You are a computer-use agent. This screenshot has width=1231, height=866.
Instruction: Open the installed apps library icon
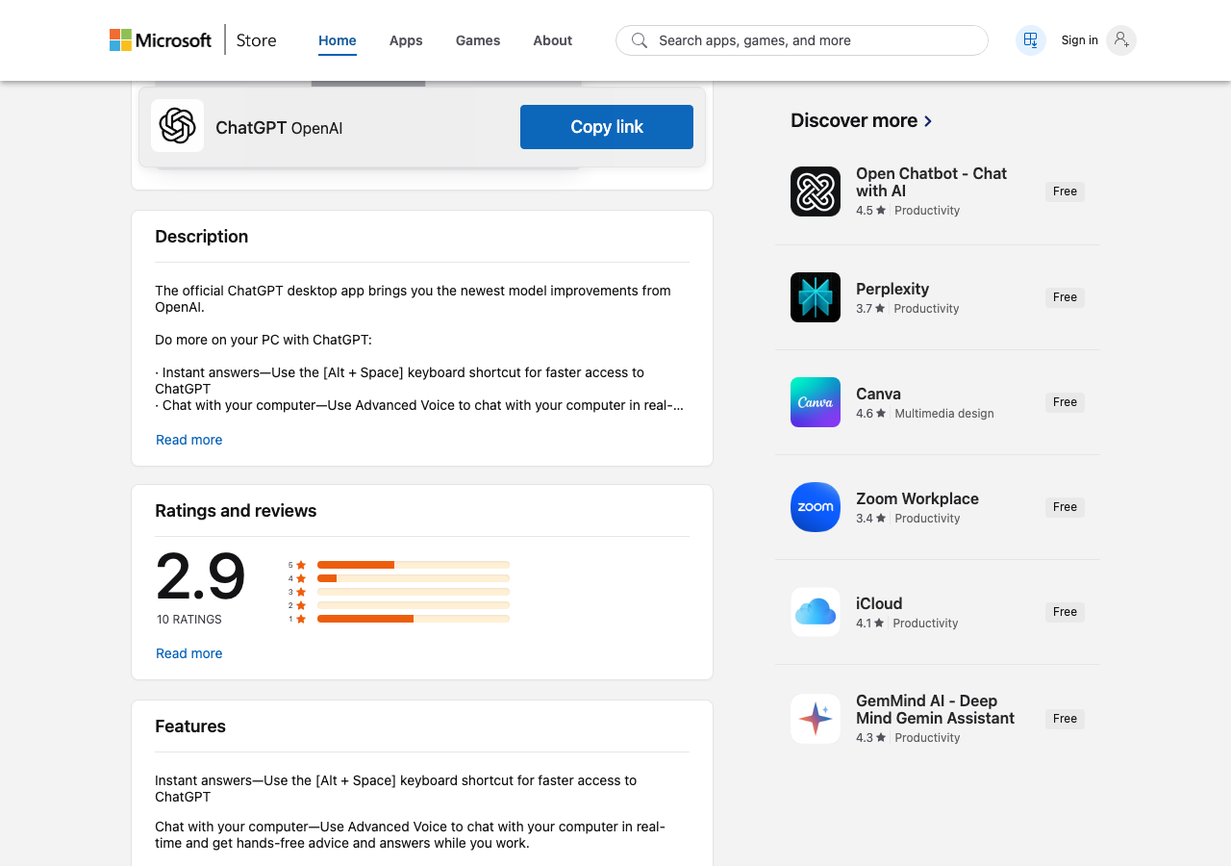pos(1030,40)
